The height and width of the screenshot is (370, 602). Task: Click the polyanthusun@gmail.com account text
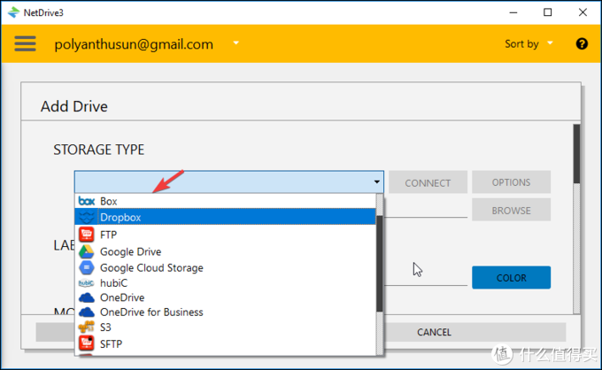click(134, 44)
